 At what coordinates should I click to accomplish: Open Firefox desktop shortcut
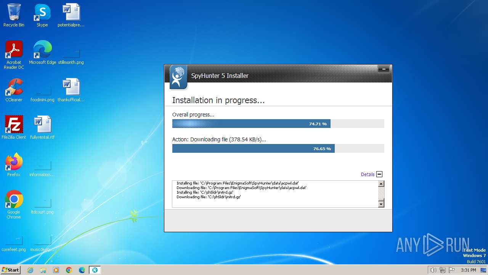pos(14,165)
